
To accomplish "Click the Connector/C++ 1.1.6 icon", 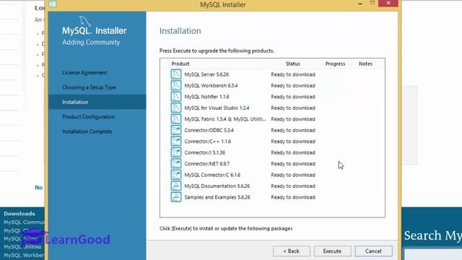I will pos(176,142).
